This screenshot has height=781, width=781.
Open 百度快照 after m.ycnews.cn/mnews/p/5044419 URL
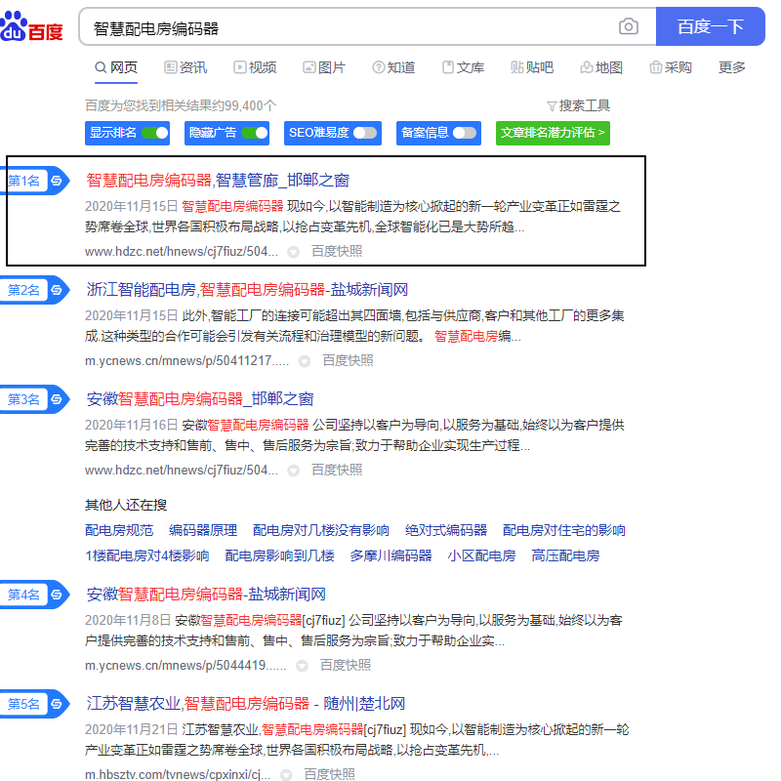346,665
